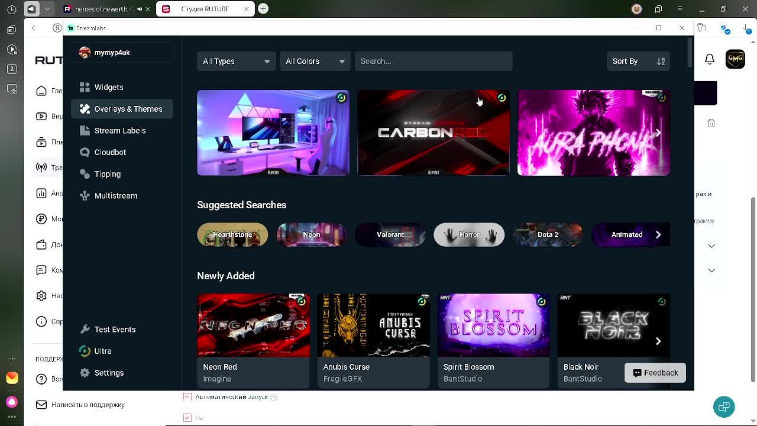Viewport: 757px width, 426px height.
Task: Open Streamlabs Settings
Action: point(109,373)
